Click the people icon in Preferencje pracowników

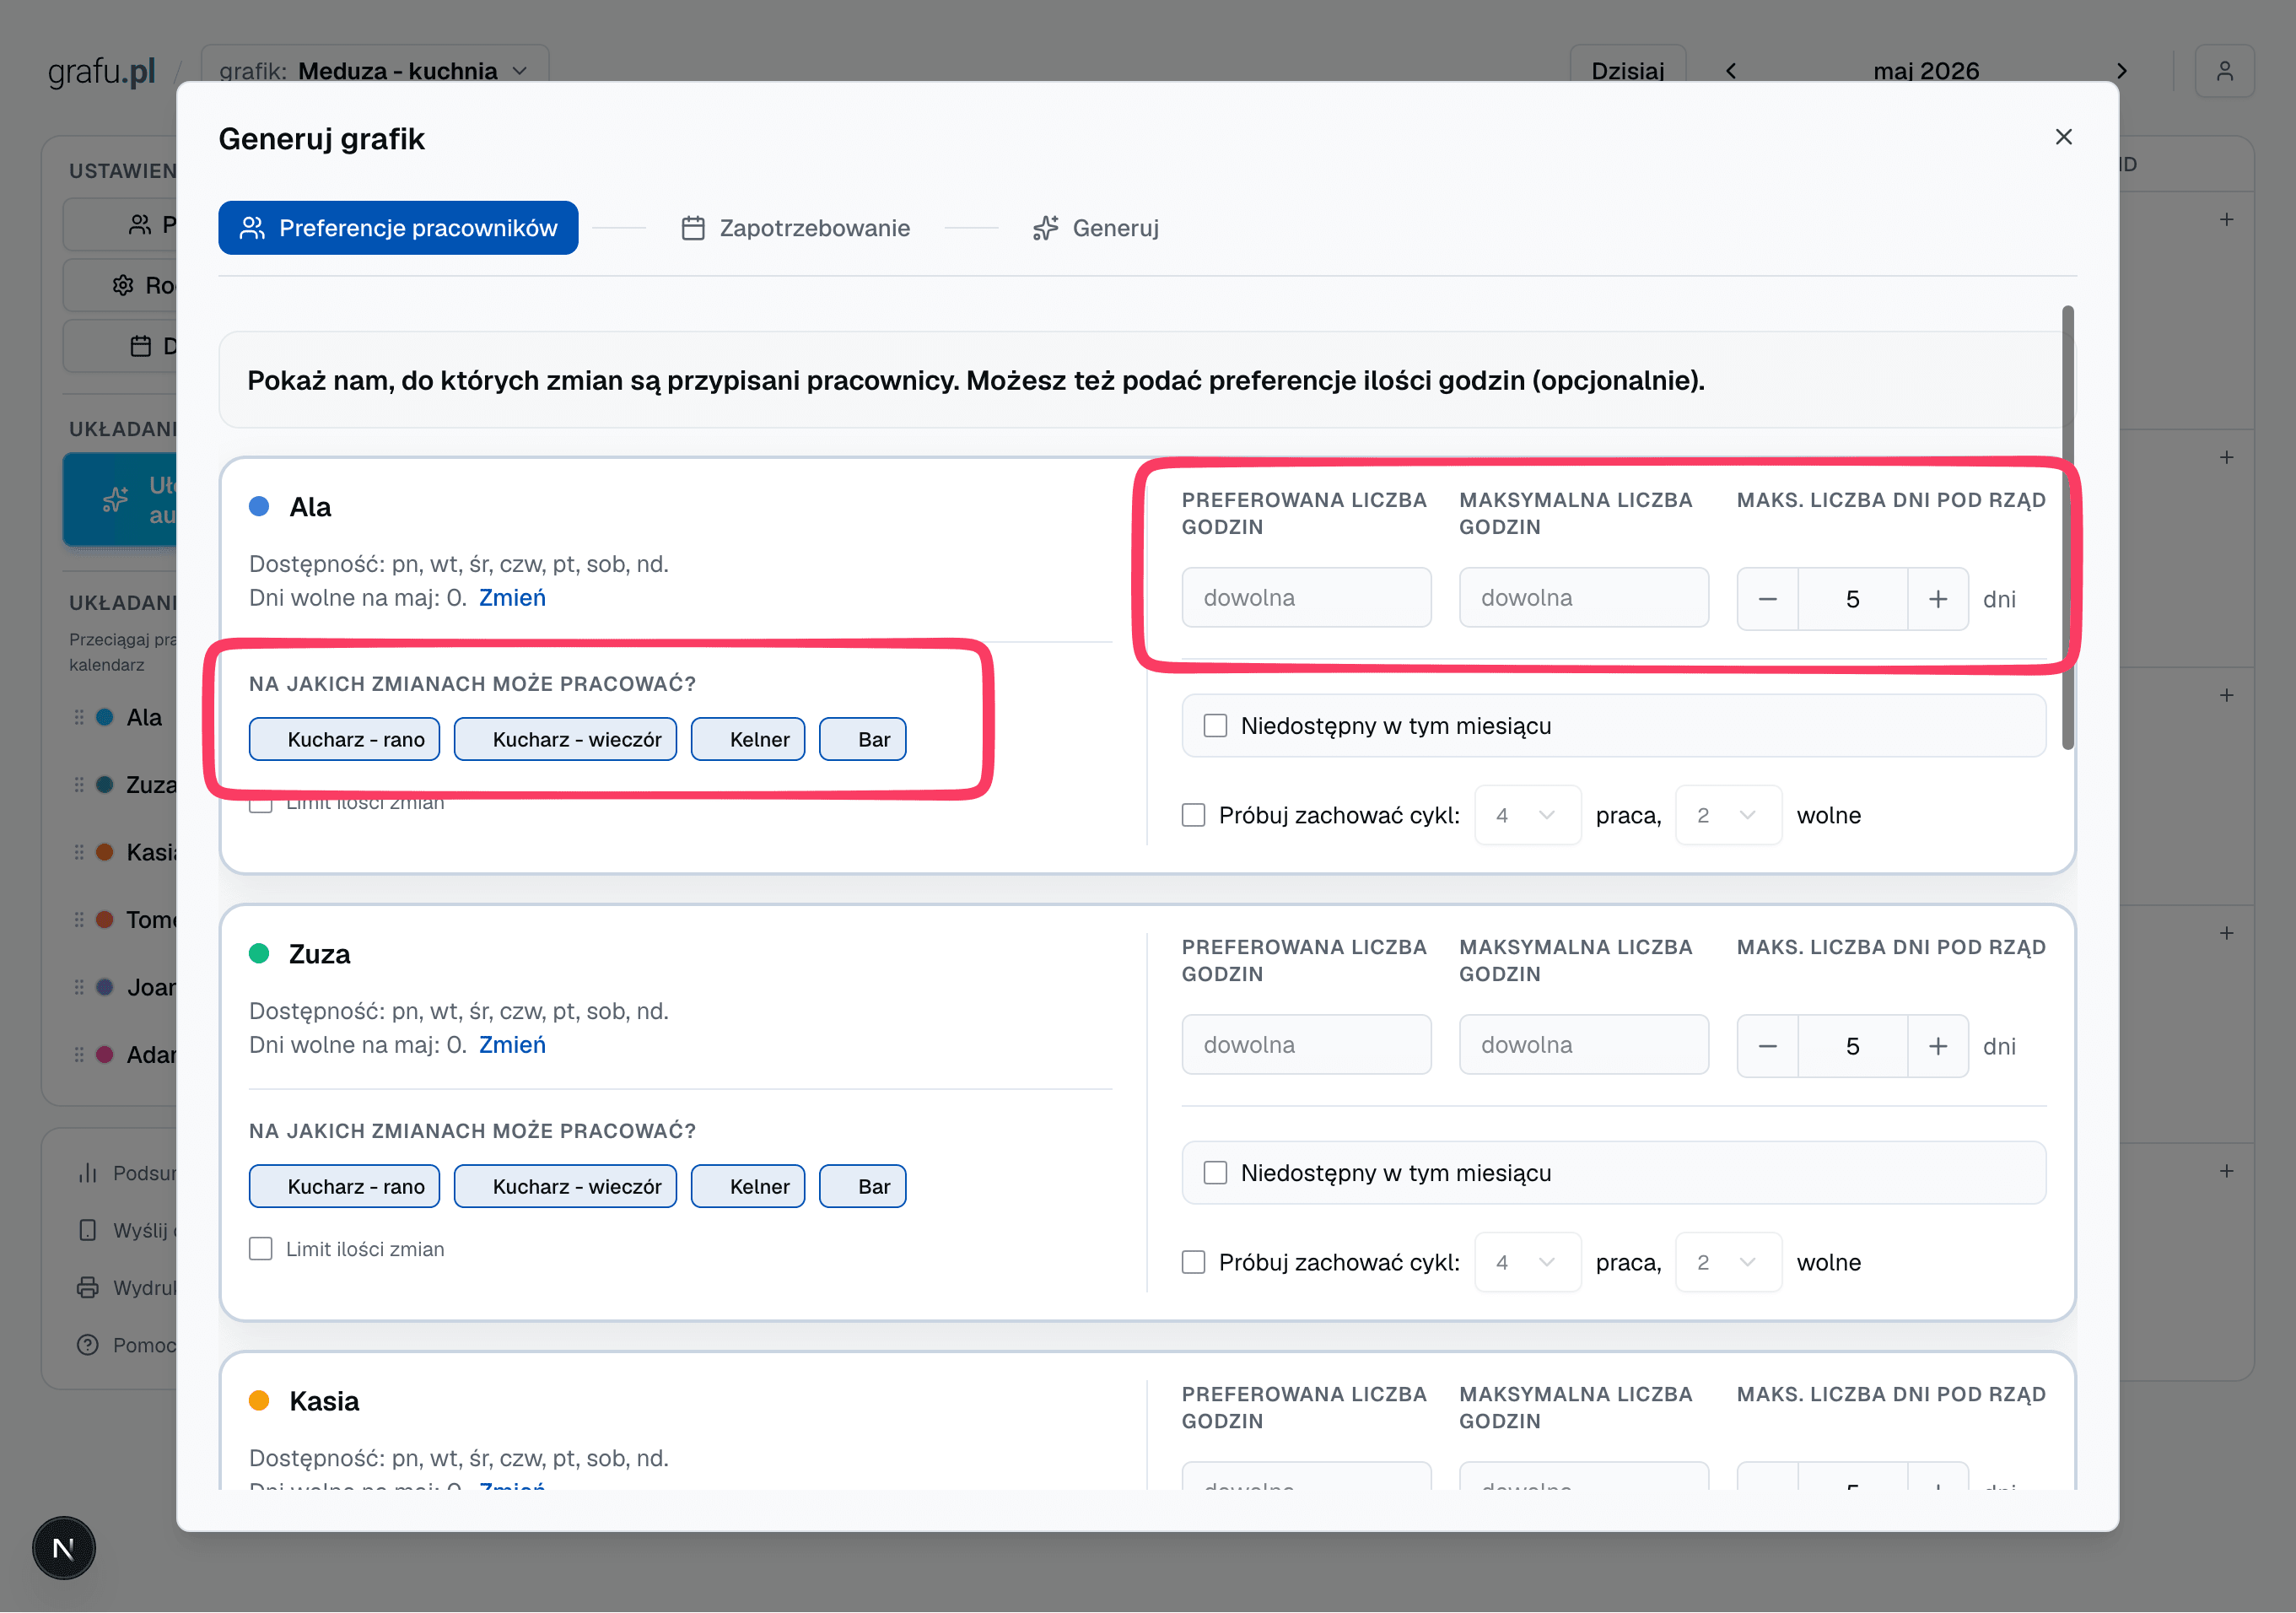tap(252, 228)
